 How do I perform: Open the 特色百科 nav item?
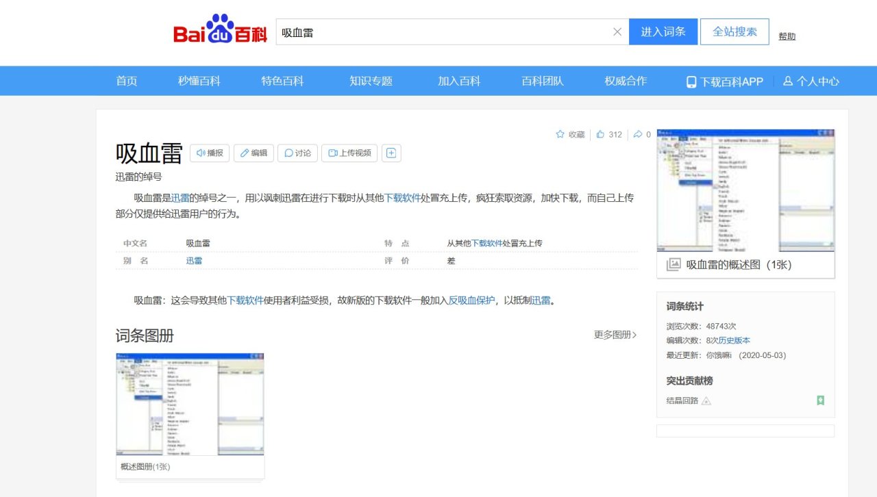[282, 81]
